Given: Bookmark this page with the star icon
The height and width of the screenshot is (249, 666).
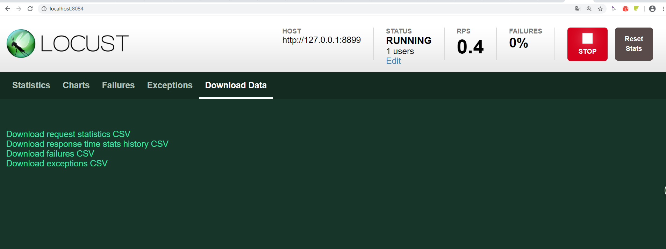Looking at the screenshot, I should [600, 9].
